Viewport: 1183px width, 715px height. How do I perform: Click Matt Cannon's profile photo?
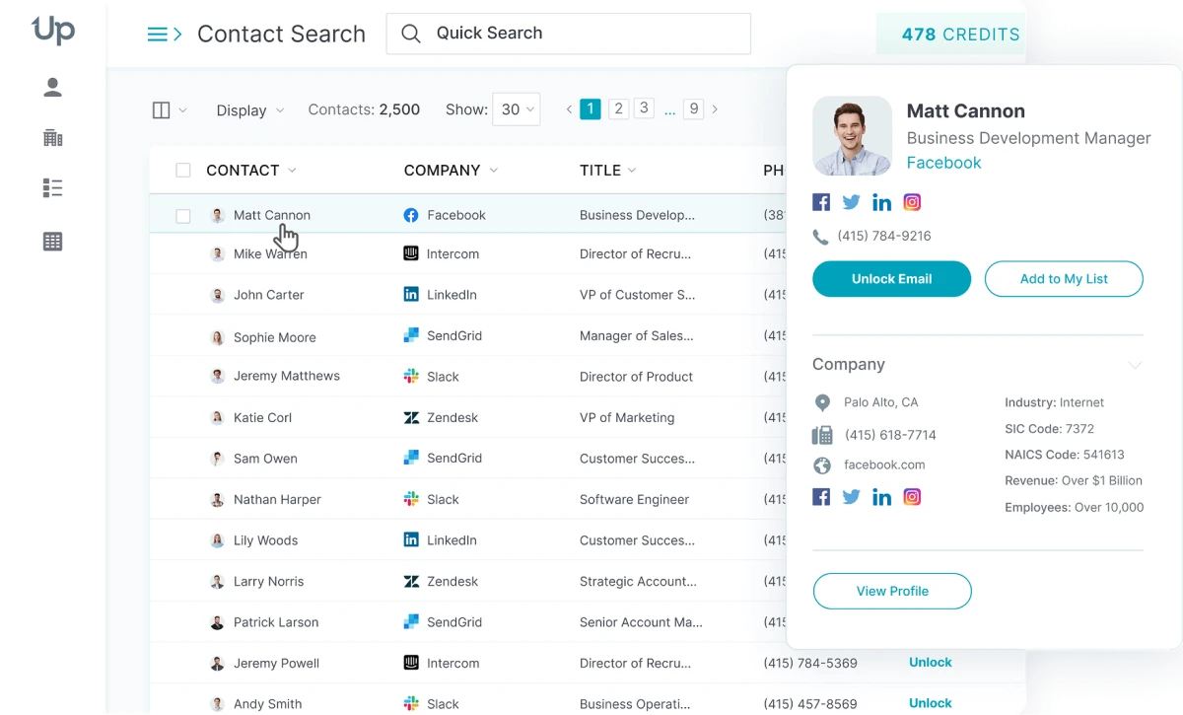tap(852, 136)
